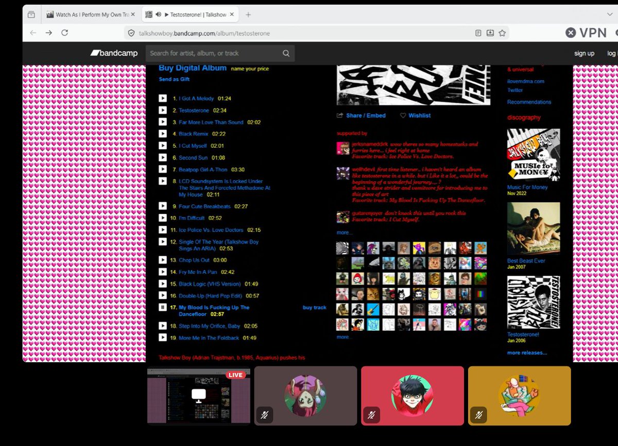The image size is (618, 446).
Task: Play track 18 Step Into My Orifice, Baby
Action: click(x=163, y=326)
